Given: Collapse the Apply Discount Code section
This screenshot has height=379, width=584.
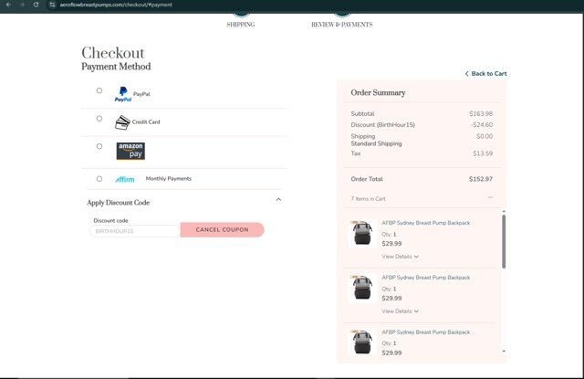Looking at the screenshot, I should click(278, 200).
